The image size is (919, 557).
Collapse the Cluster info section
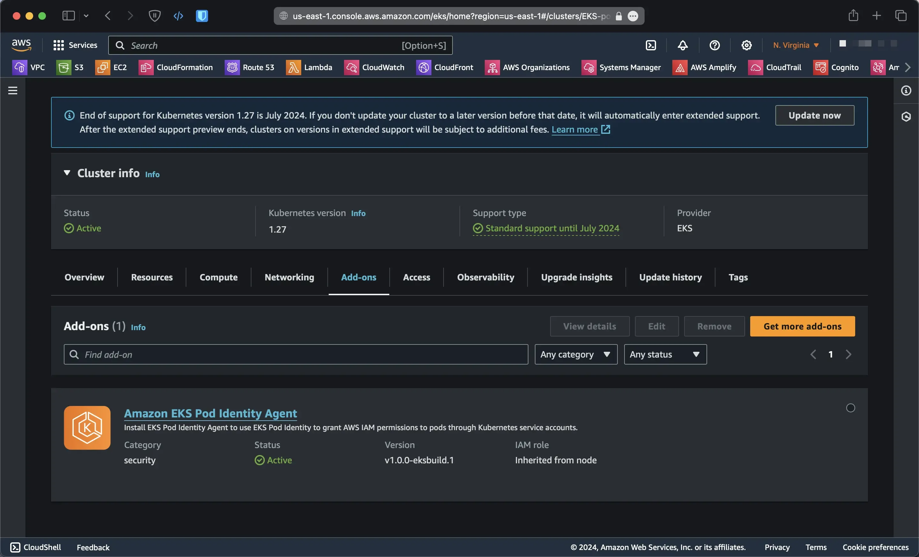[x=67, y=173]
